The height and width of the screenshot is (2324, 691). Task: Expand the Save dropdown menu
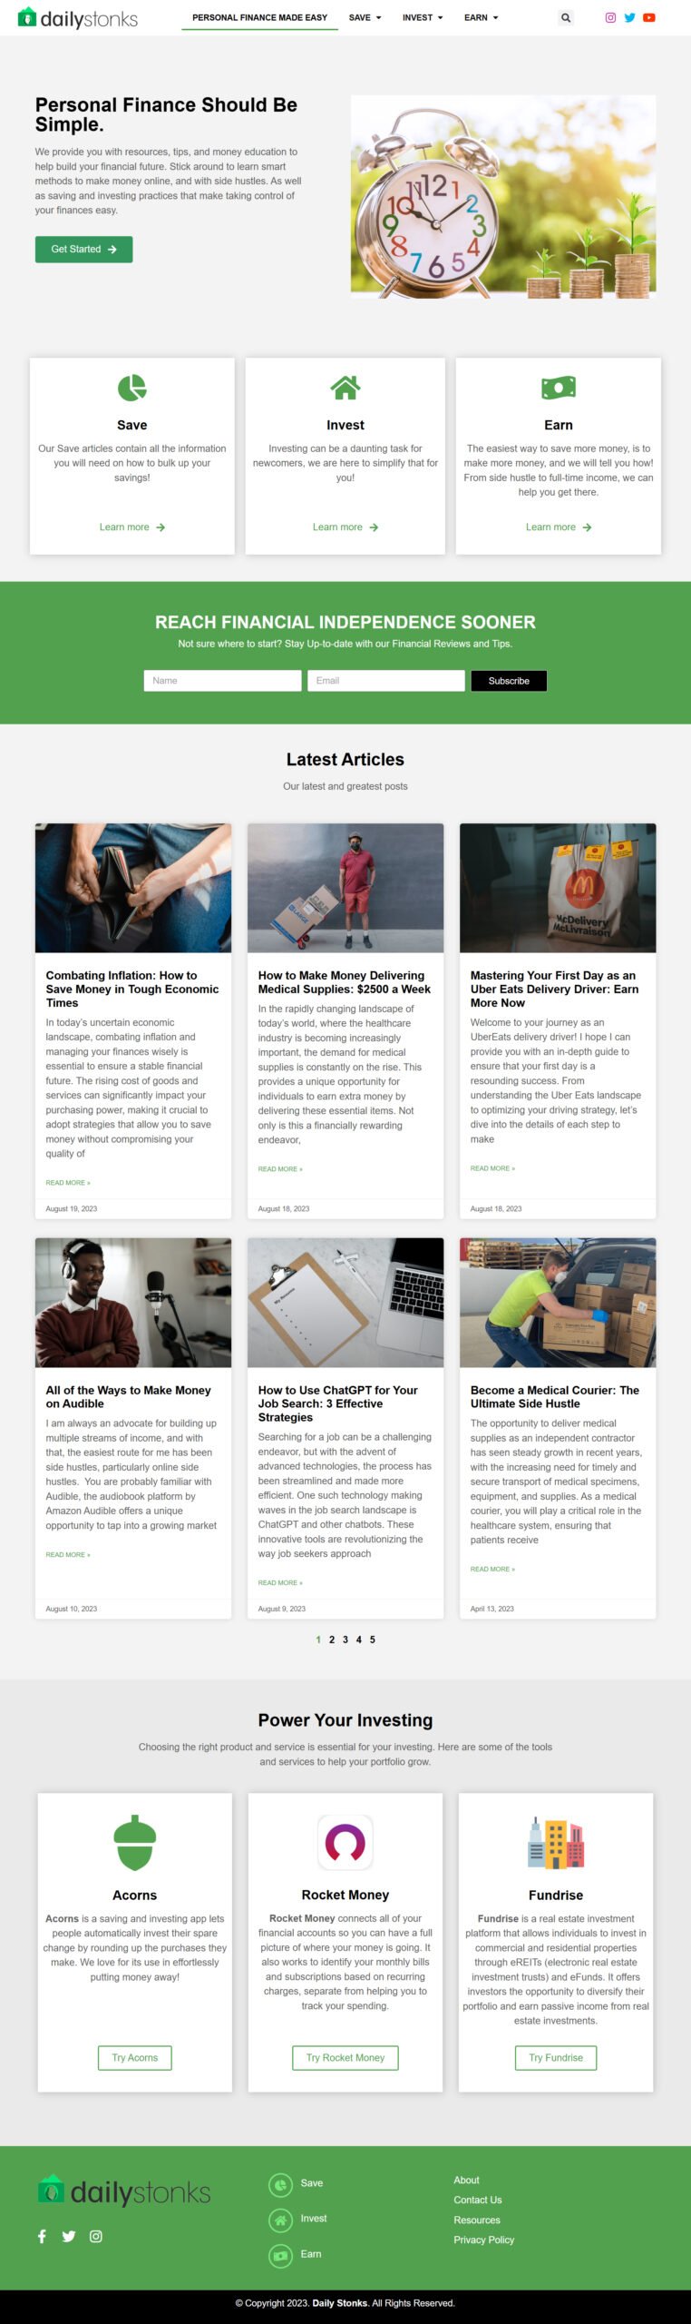pos(365,17)
